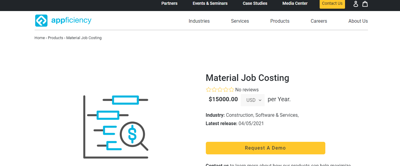Open the Products menu
Image resolution: width=400 pixels, height=166 pixels.
280,21
